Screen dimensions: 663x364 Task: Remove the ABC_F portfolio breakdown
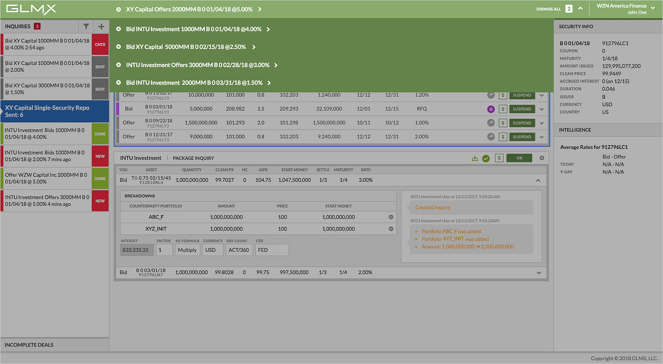391,217
